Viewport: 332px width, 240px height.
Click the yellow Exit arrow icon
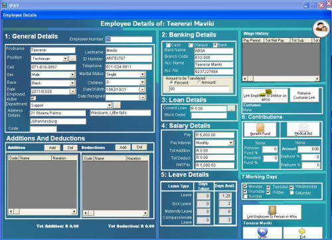coord(303,233)
